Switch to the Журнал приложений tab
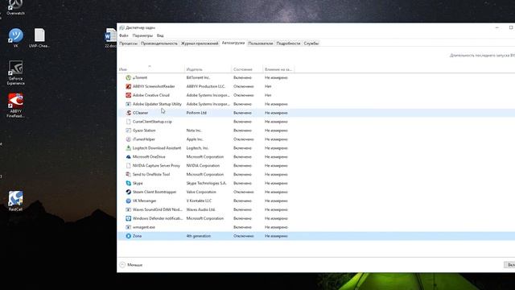Image resolution: width=515 pixels, height=290 pixels. pos(200,43)
